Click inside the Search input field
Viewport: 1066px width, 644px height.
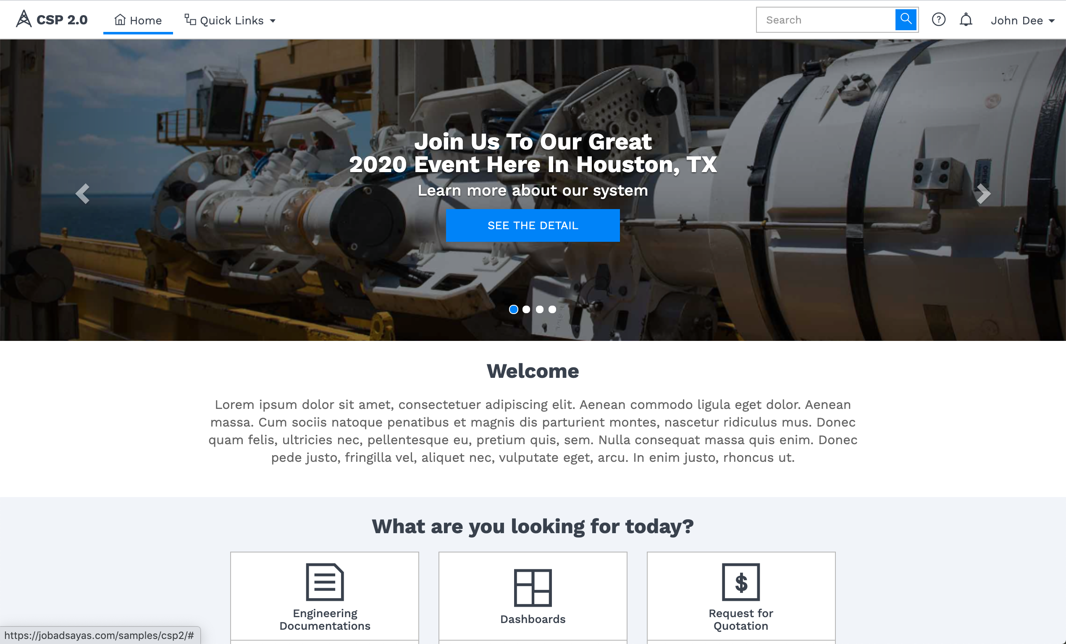(825, 20)
